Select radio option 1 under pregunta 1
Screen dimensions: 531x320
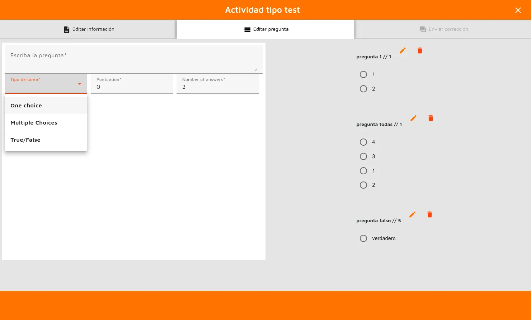point(363,74)
